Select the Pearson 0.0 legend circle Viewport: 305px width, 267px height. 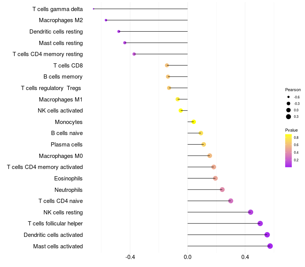(289, 110)
